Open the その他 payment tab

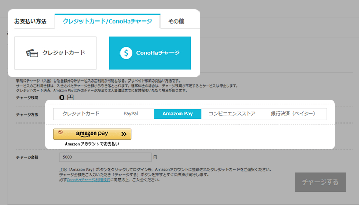point(176,22)
